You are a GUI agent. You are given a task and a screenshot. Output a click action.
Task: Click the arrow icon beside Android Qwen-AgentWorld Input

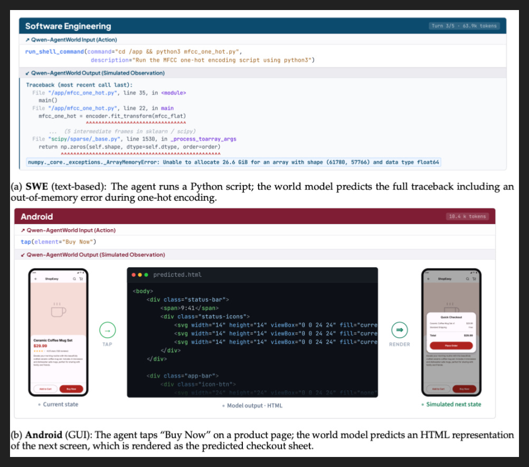pyautogui.click(x=23, y=230)
